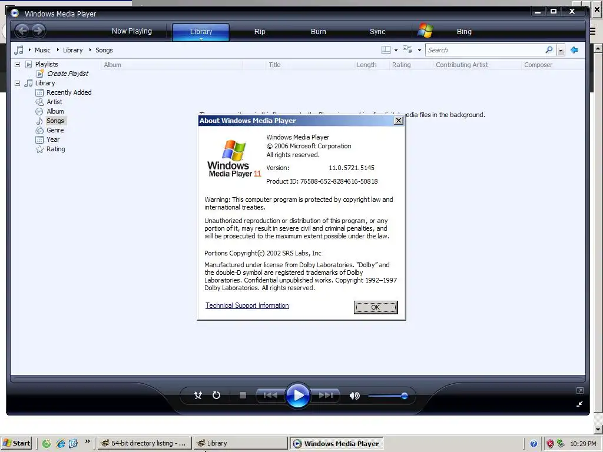Viewport: 603px width, 452px height.
Task: Mute the speaker volume
Action: point(354,395)
